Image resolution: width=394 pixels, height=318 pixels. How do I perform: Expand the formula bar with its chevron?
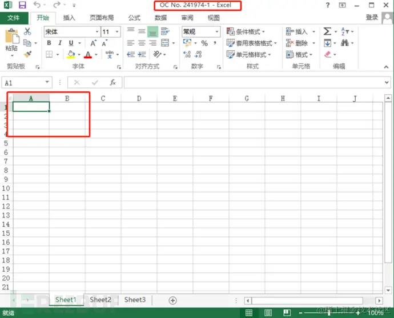click(387, 82)
